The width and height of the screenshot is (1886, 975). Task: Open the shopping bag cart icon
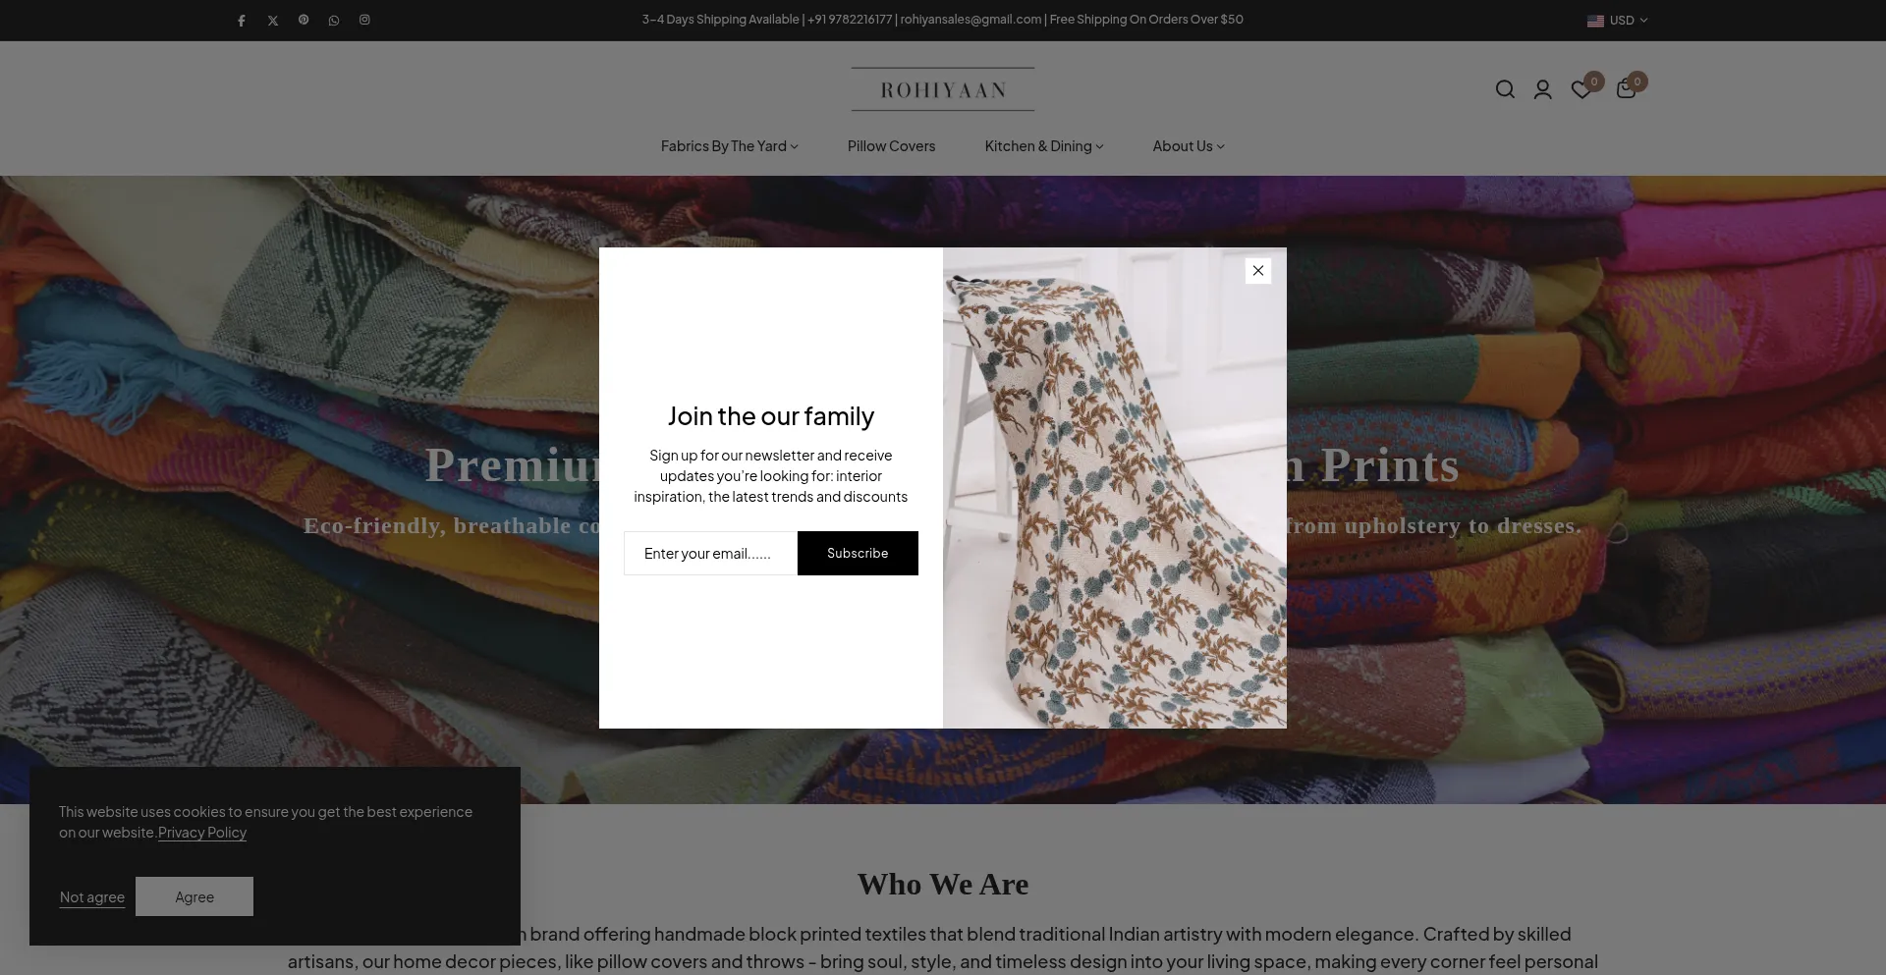(1627, 88)
